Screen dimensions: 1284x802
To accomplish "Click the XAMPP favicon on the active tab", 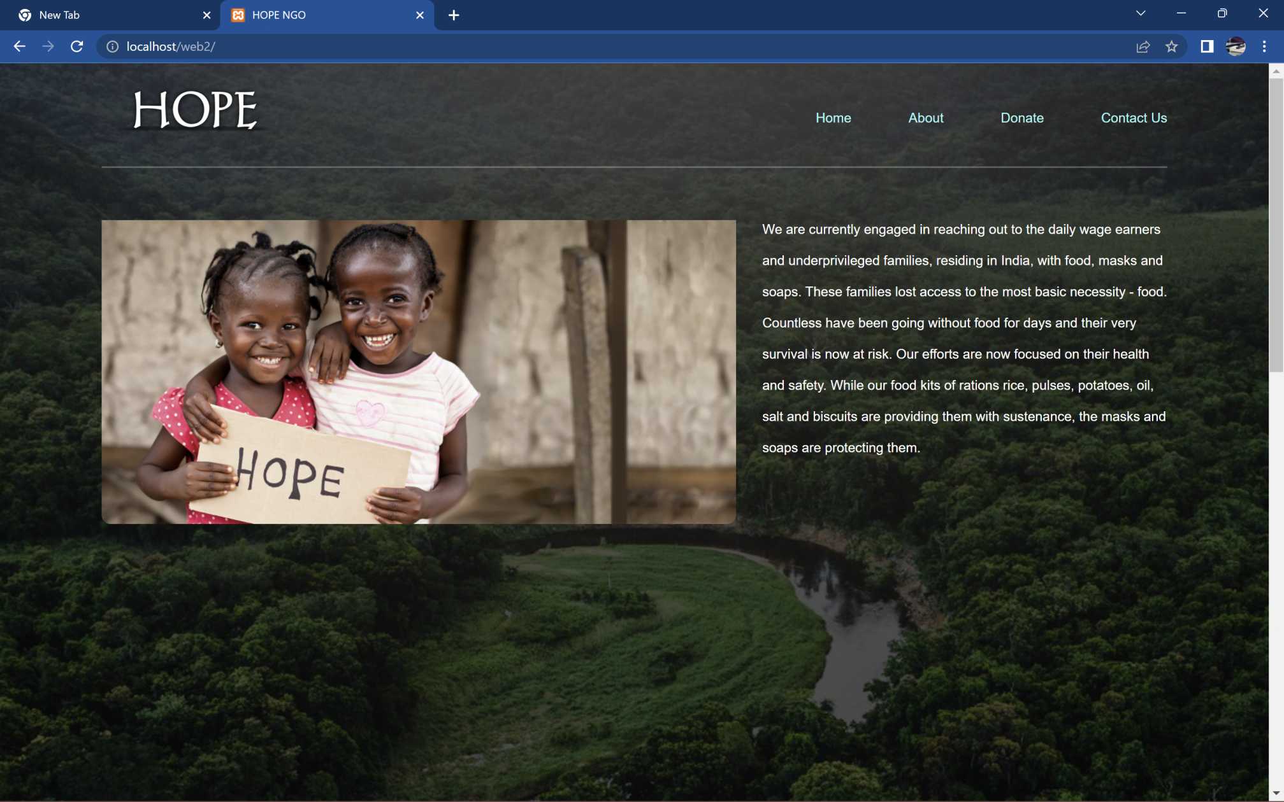I will pos(239,15).
